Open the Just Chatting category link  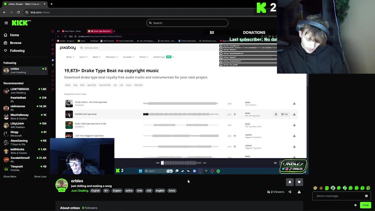79,191
